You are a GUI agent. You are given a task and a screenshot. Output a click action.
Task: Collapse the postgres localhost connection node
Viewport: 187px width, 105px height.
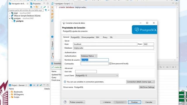coord(10,18)
